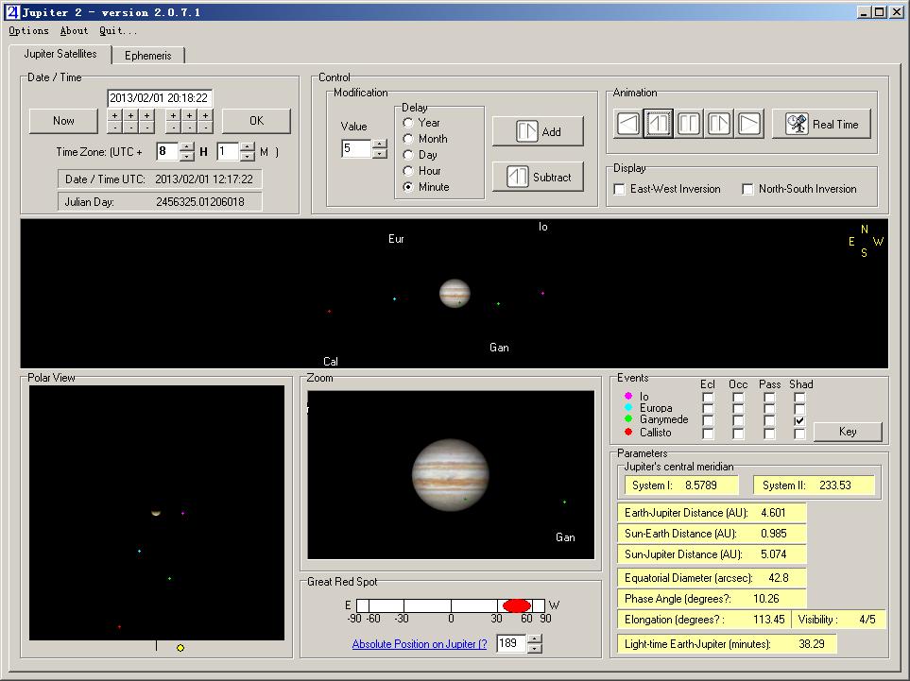Screen dimensions: 910x681
Task: Click the Real Time telescope button
Action: click(x=822, y=124)
